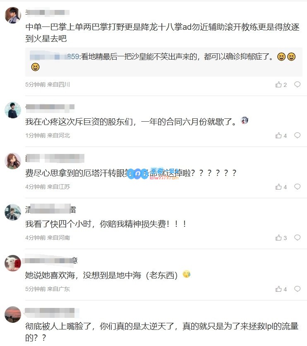
Task: Open username ending in 雷
Action: coord(50,209)
